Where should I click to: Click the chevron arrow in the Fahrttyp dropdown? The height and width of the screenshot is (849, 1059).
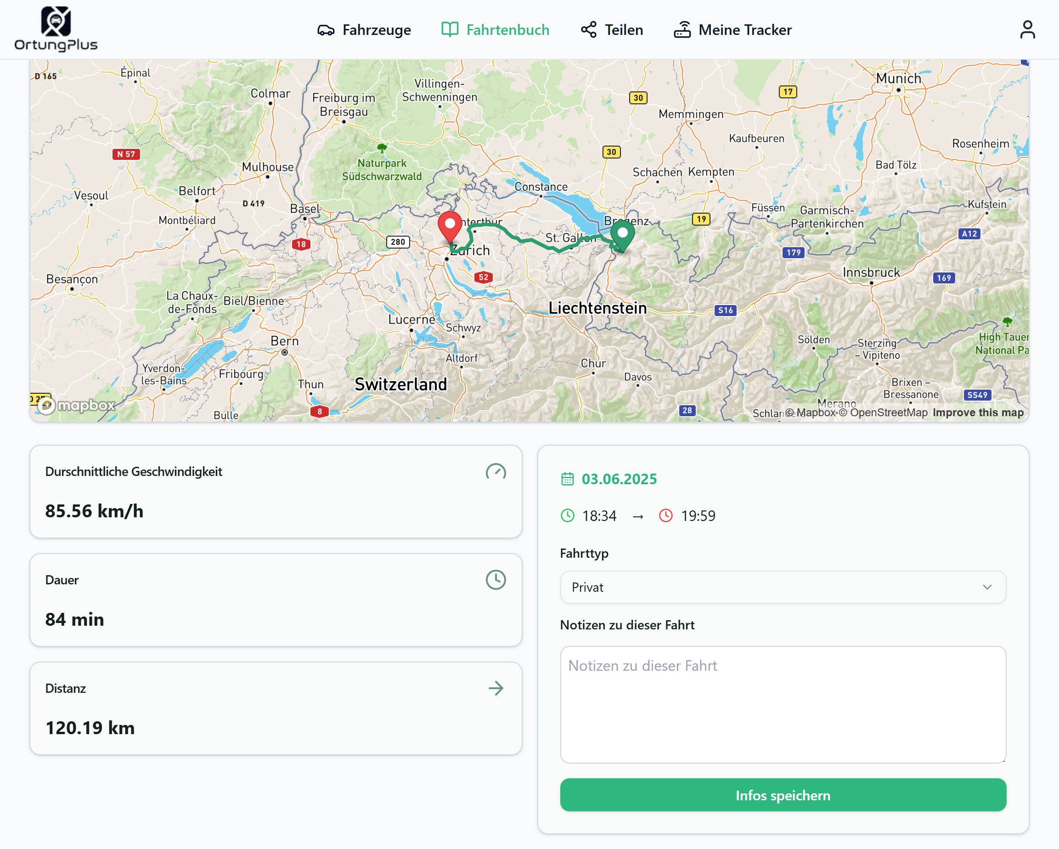coord(987,587)
